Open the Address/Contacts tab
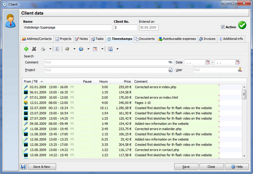 pos(37,39)
